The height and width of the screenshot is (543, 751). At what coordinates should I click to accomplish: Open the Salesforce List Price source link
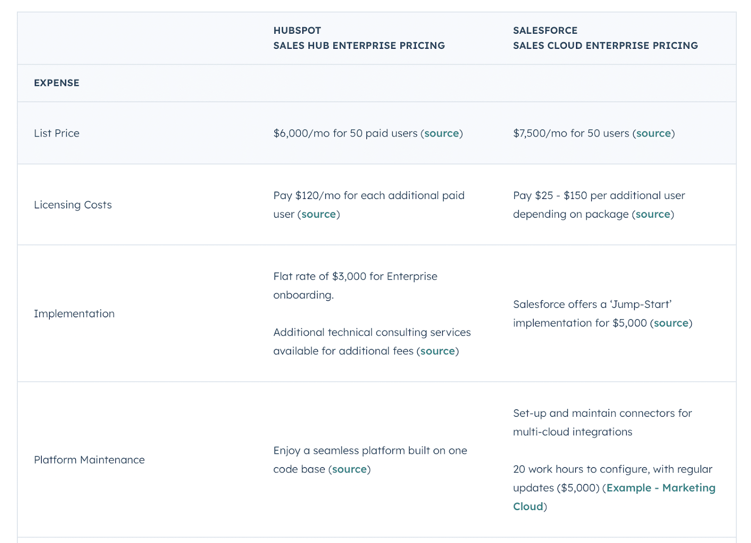(x=653, y=133)
